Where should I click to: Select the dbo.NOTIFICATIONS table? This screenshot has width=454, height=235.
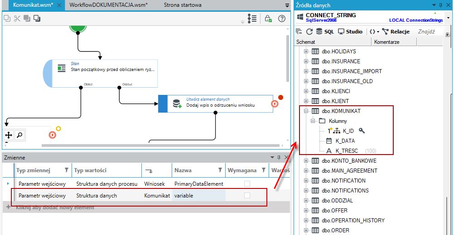tap(345, 191)
